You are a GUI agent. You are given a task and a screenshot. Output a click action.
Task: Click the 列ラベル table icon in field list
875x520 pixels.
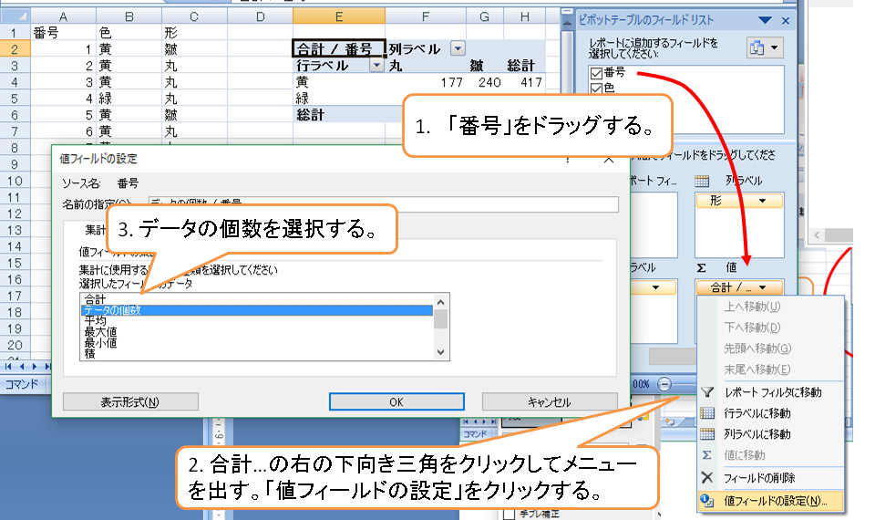coord(703,181)
